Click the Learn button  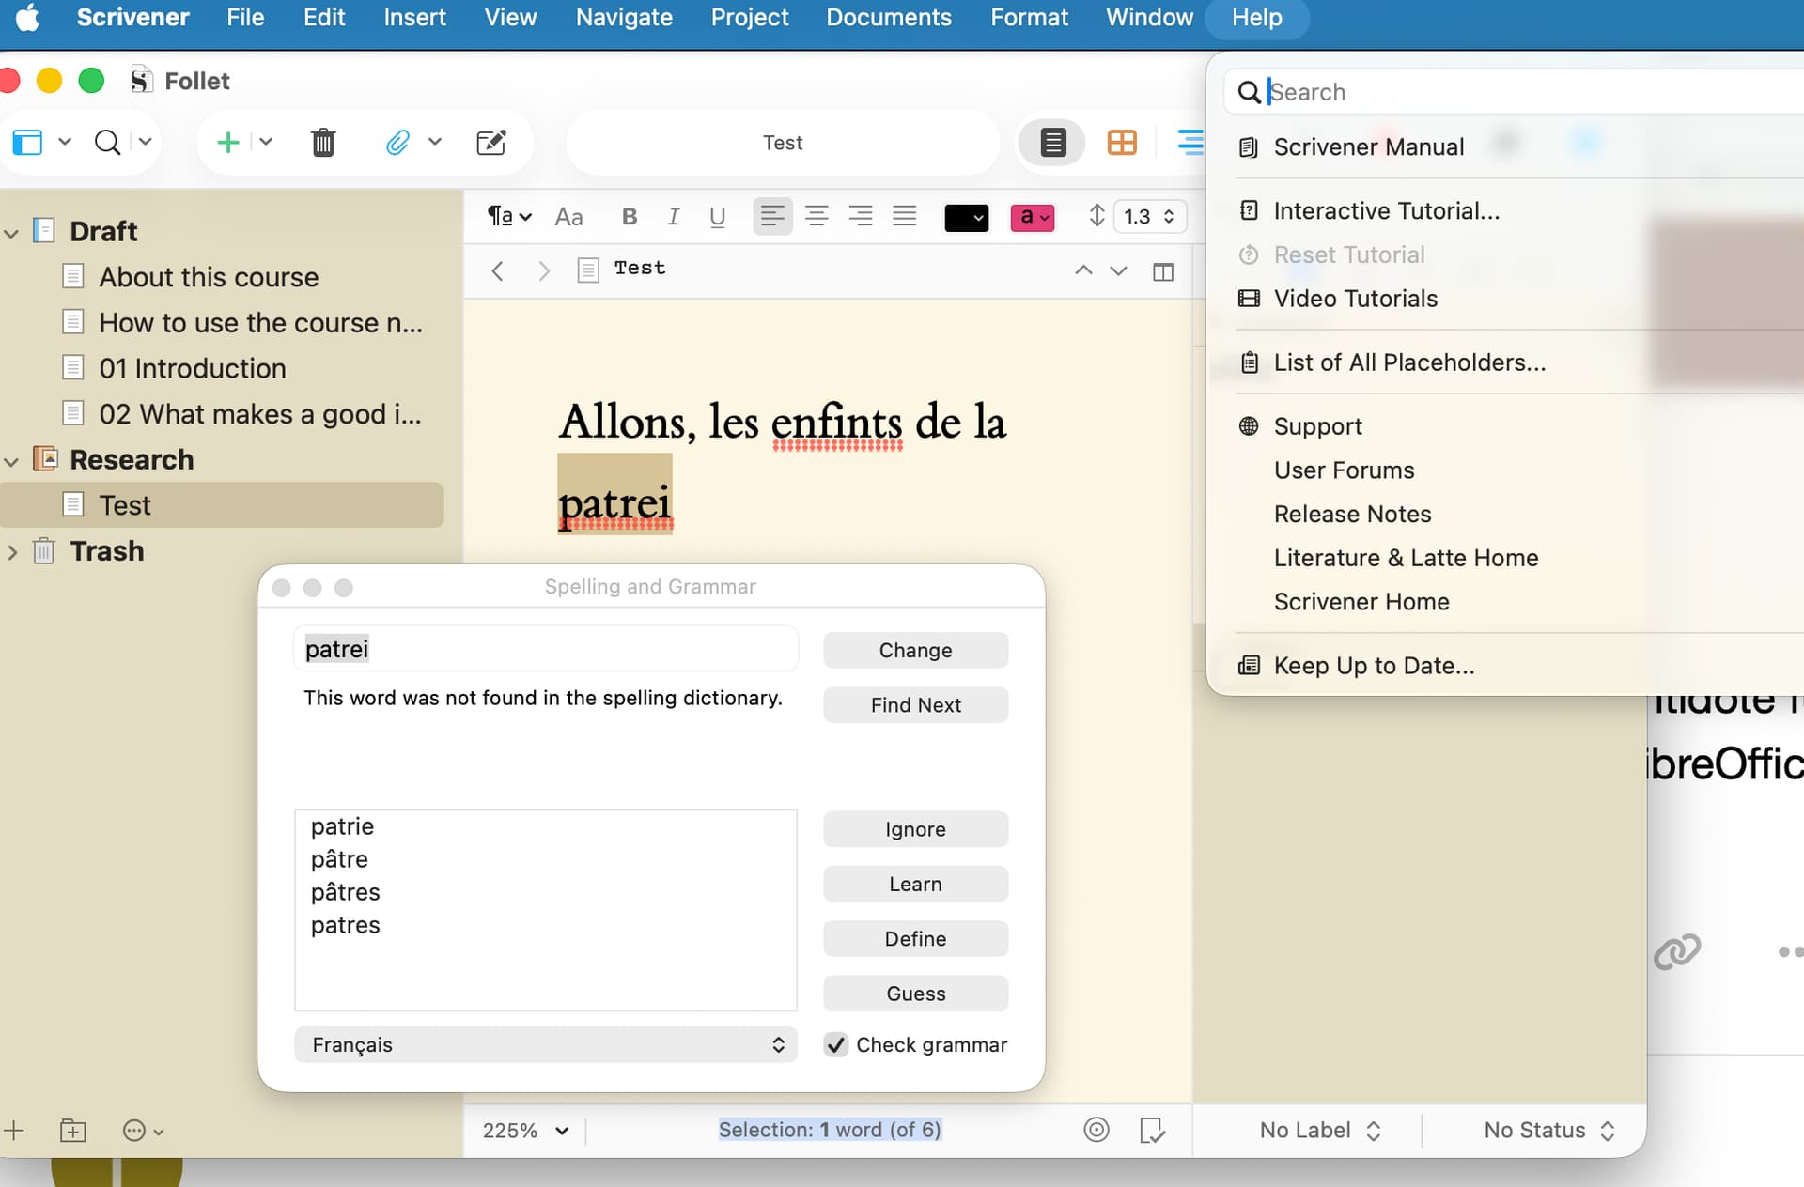coord(915,884)
